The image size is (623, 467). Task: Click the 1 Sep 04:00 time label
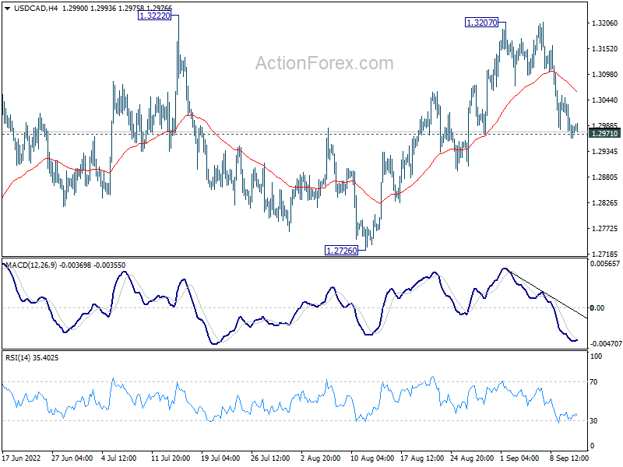pyautogui.click(x=519, y=458)
